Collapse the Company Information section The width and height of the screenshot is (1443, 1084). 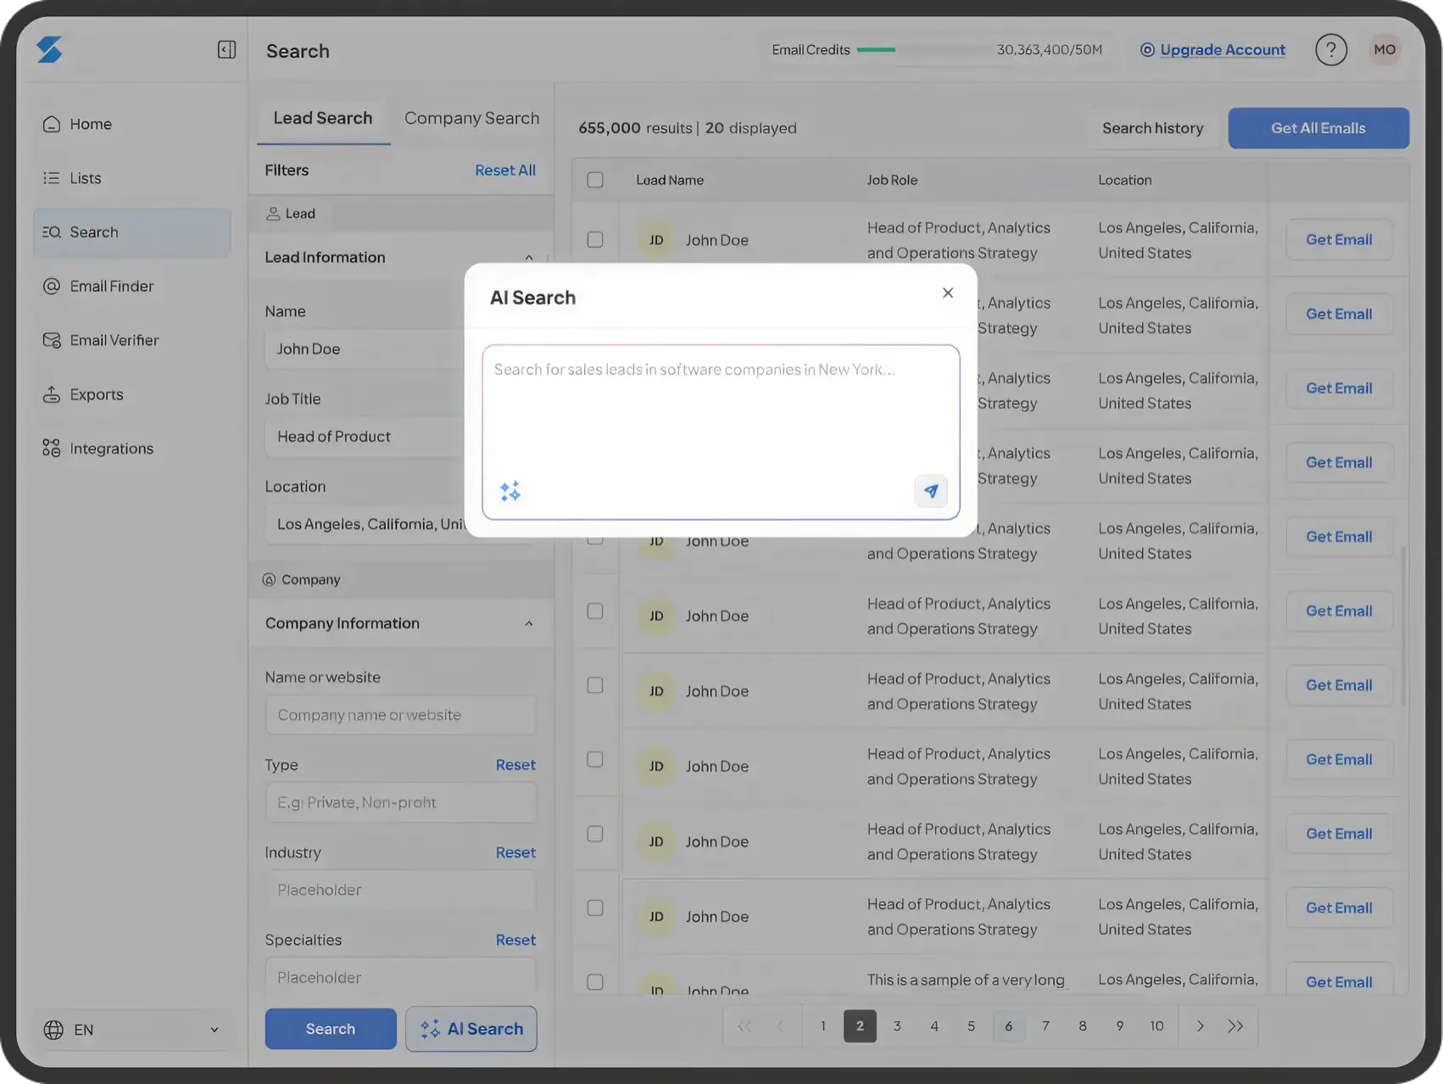pyautogui.click(x=529, y=623)
